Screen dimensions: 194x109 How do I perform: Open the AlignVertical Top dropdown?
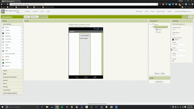point(174,35)
